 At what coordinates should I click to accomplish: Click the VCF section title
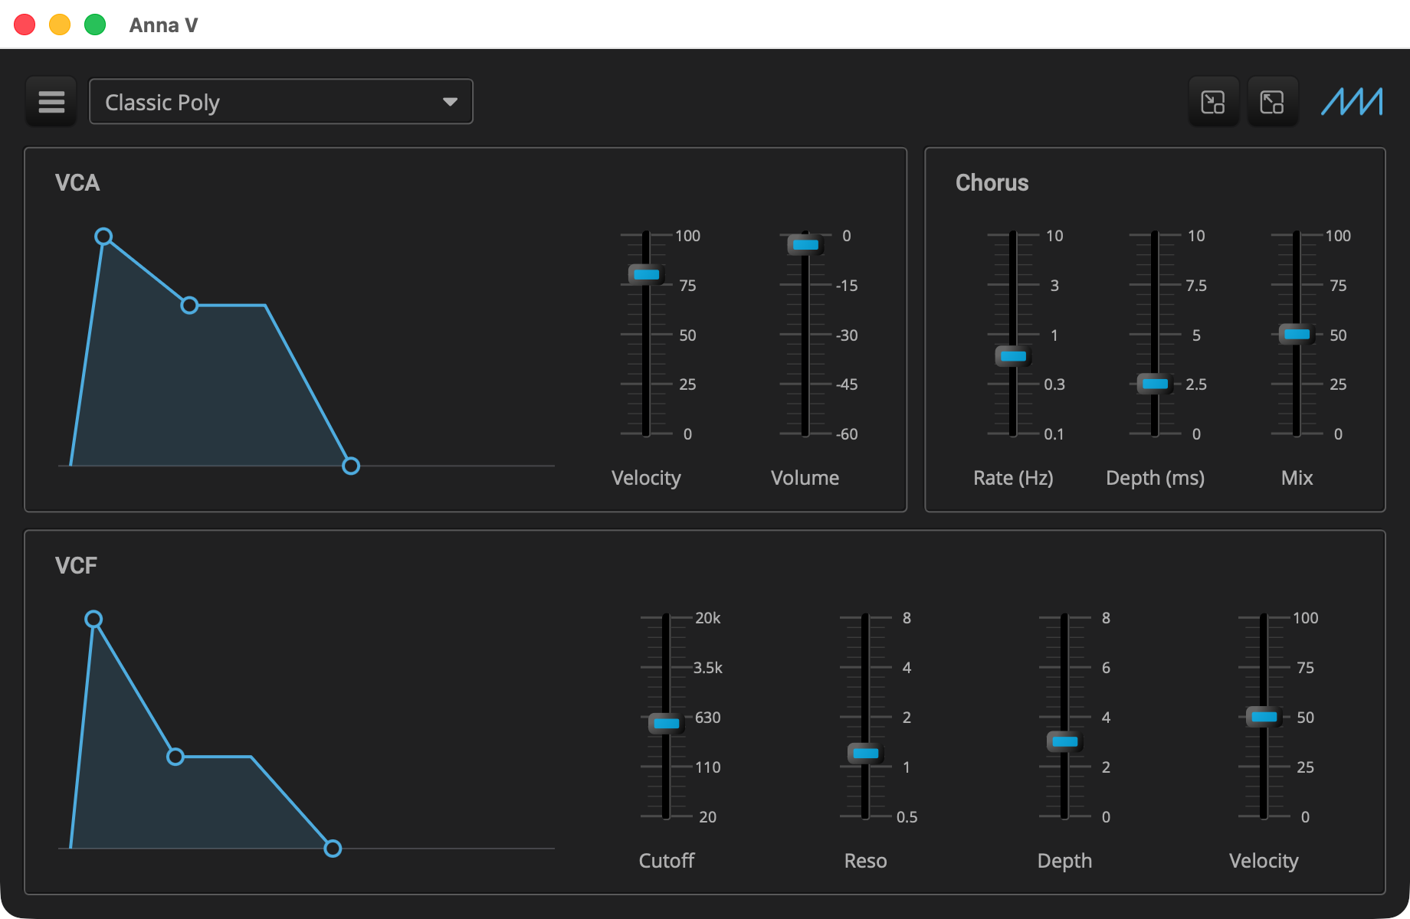point(76,566)
